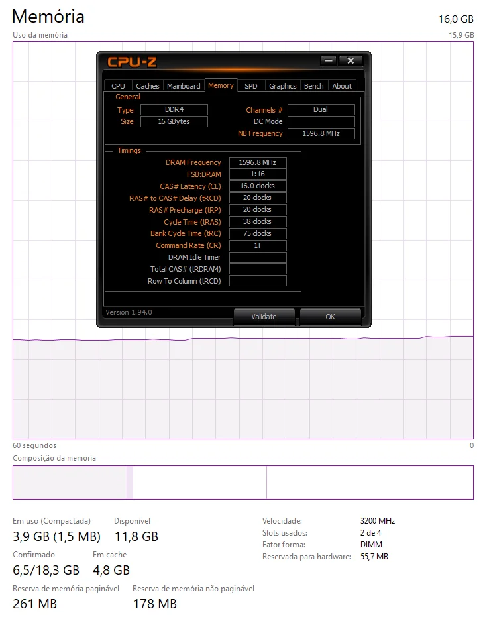Click the Fator forma value DIMM
The width and height of the screenshot is (487, 625).
(x=371, y=545)
